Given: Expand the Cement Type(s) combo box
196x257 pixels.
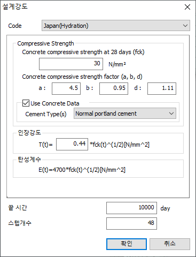Looking at the screenshot, I should 125,114.
